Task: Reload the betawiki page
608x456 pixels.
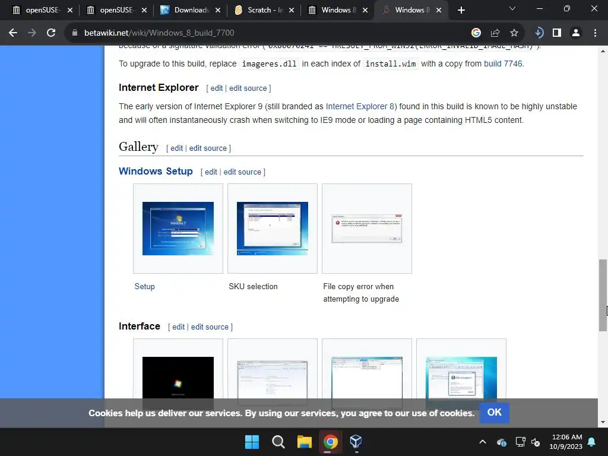Action: (51, 33)
